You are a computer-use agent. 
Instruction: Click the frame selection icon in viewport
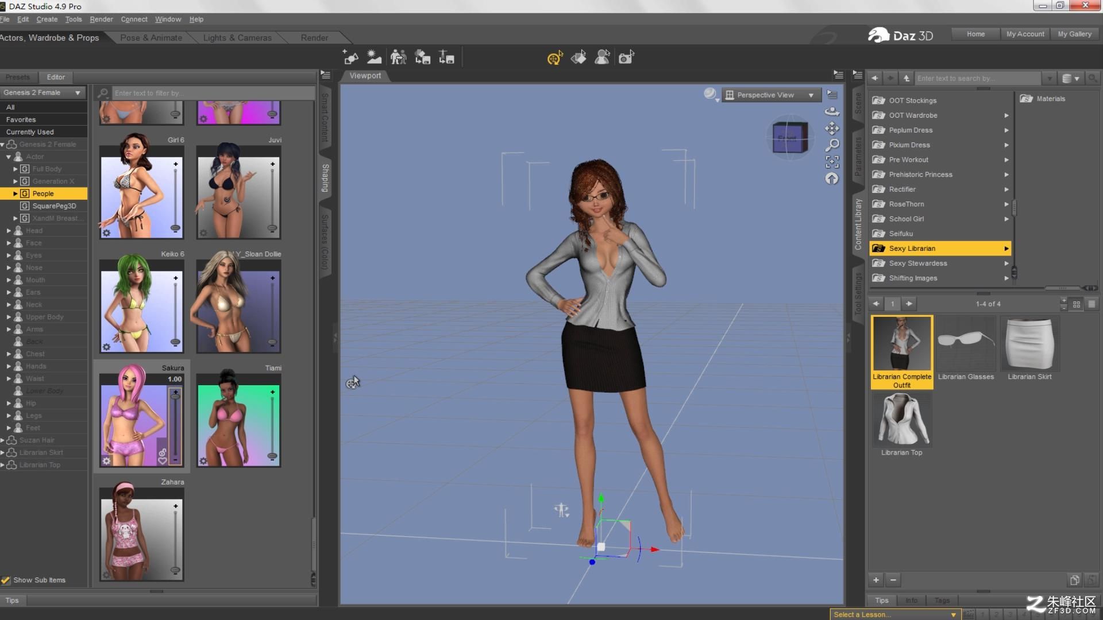click(x=832, y=162)
